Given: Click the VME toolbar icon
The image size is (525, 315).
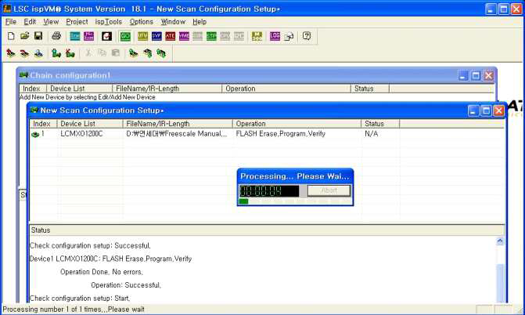Looking at the screenshot, I should (184, 36).
